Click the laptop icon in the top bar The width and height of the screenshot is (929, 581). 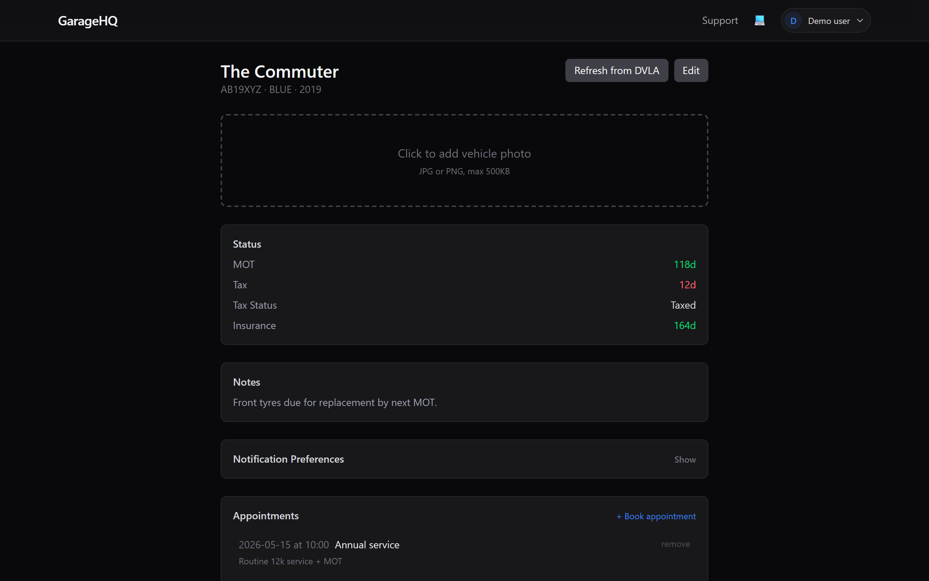(759, 20)
